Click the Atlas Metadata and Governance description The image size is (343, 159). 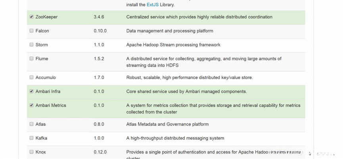tap(167, 124)
